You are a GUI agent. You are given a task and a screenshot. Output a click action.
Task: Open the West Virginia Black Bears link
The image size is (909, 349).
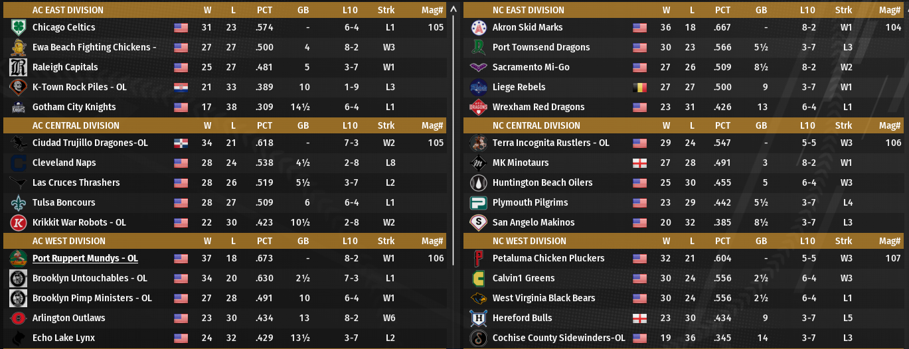[x=544, y=299]
